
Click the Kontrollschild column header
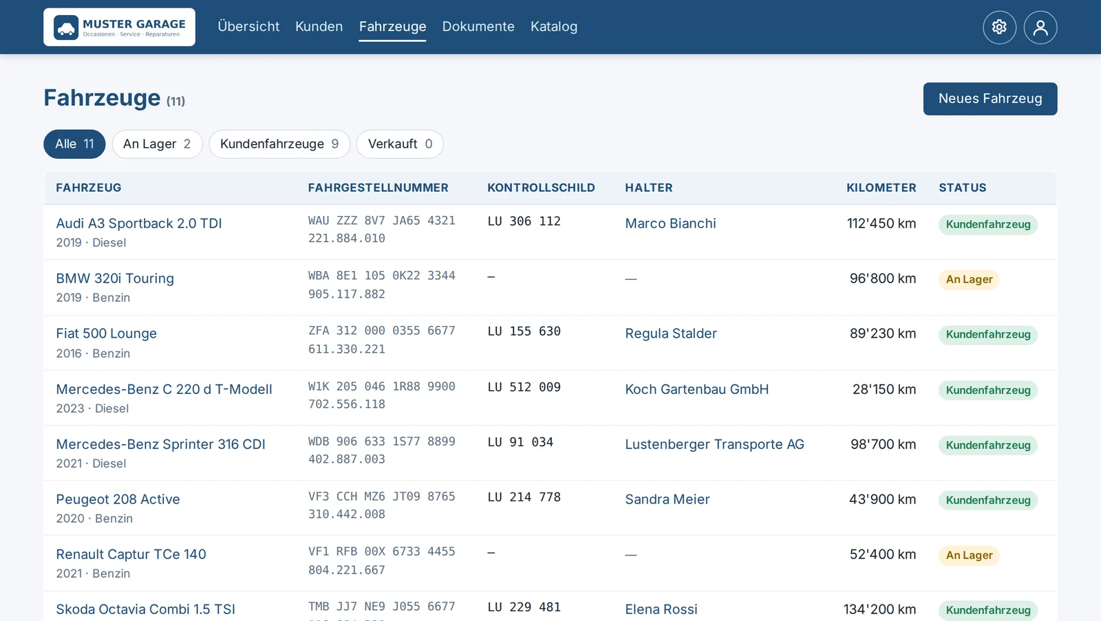coord(541,188)
